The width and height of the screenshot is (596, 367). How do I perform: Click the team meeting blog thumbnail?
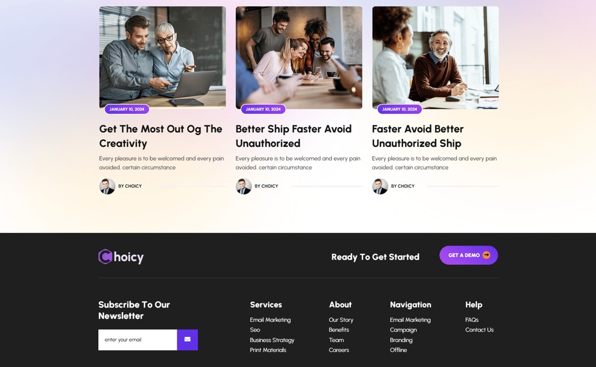click(x=299, y=58)
